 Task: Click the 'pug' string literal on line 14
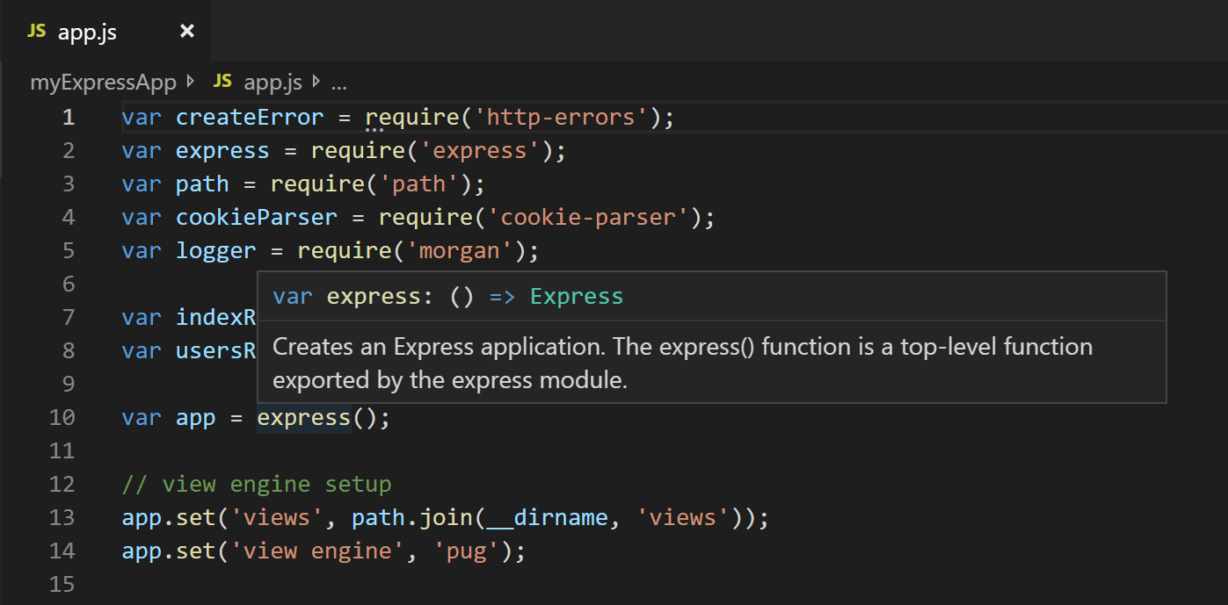pyautogui.click(x=467, y=551)
